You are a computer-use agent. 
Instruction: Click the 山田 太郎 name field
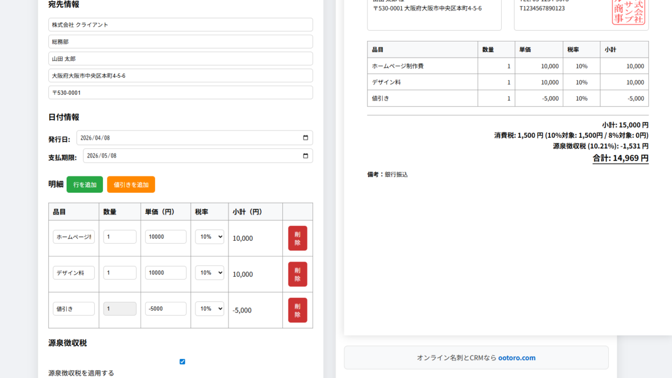point(180,59)
